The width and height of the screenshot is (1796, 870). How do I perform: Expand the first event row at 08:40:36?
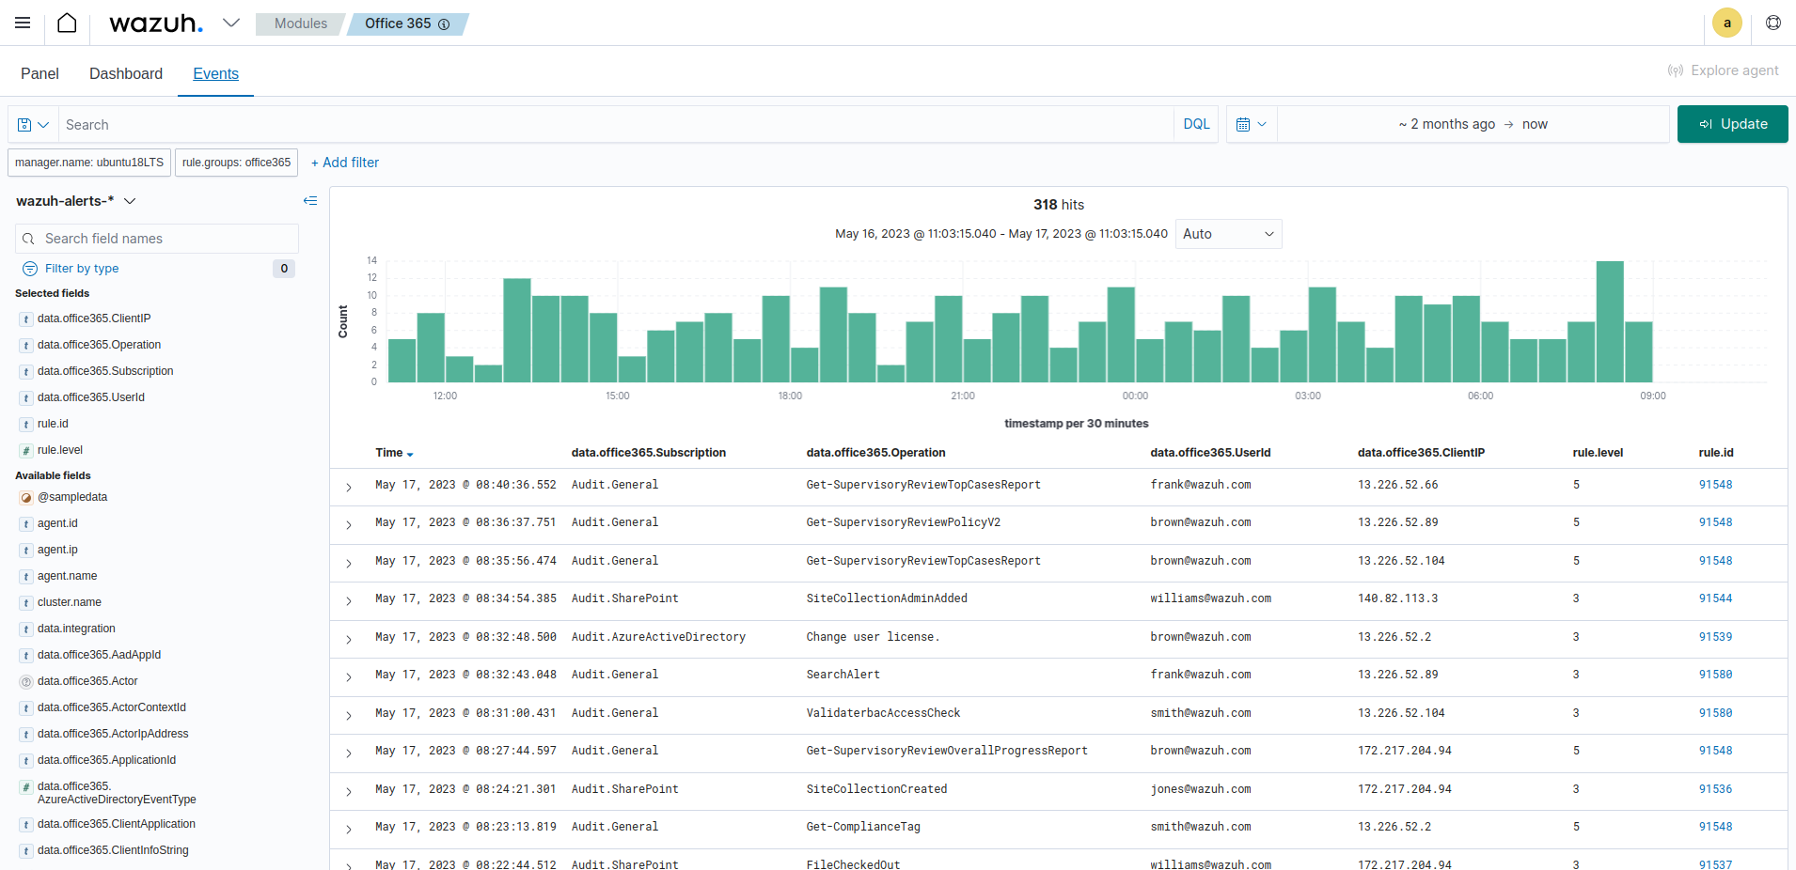point(349,487)
